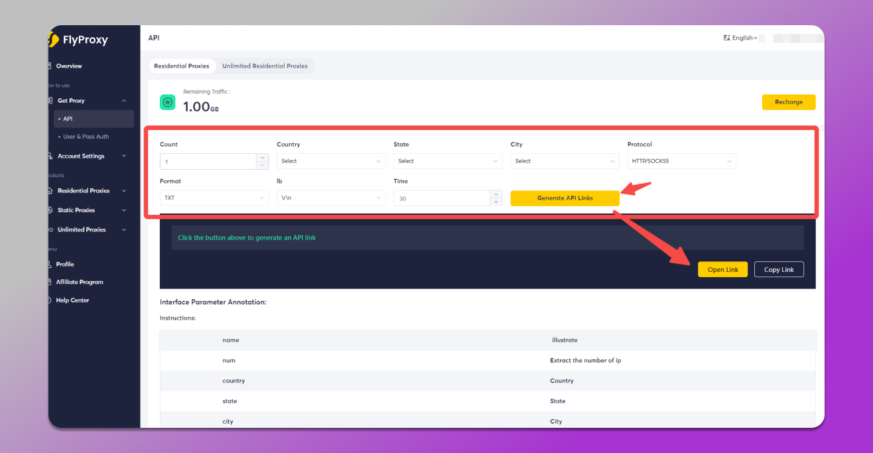
Task: Open User & Pass Auth page
Action: (x=86, y=137)
